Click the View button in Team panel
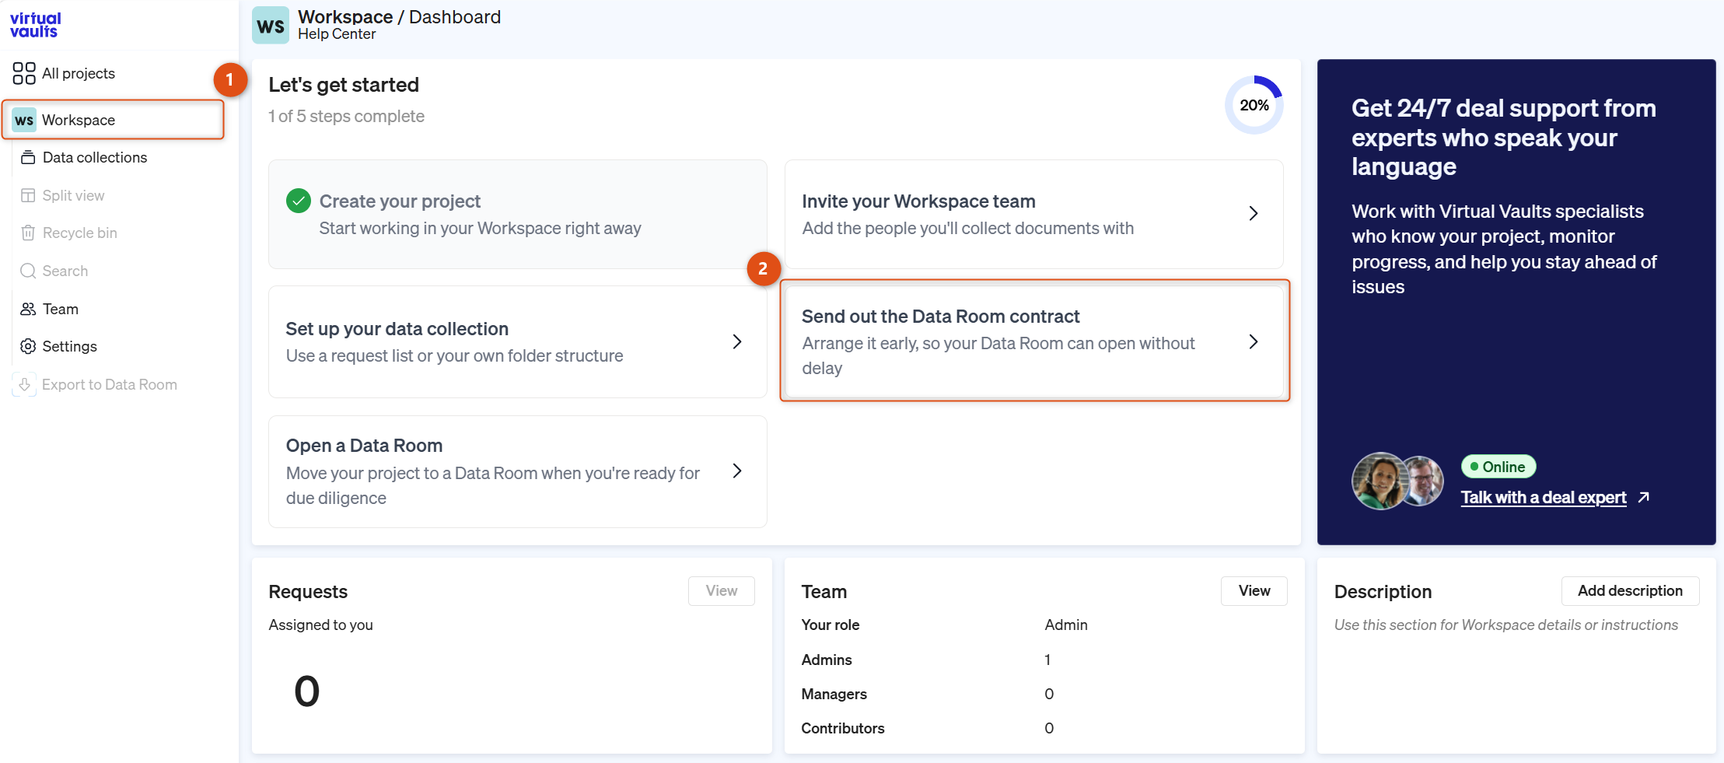Screen dimensions: 1724x763 pyautogui.click(x=1254, y=591)
